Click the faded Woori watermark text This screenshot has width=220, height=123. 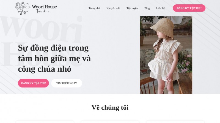tap(42, 30)
